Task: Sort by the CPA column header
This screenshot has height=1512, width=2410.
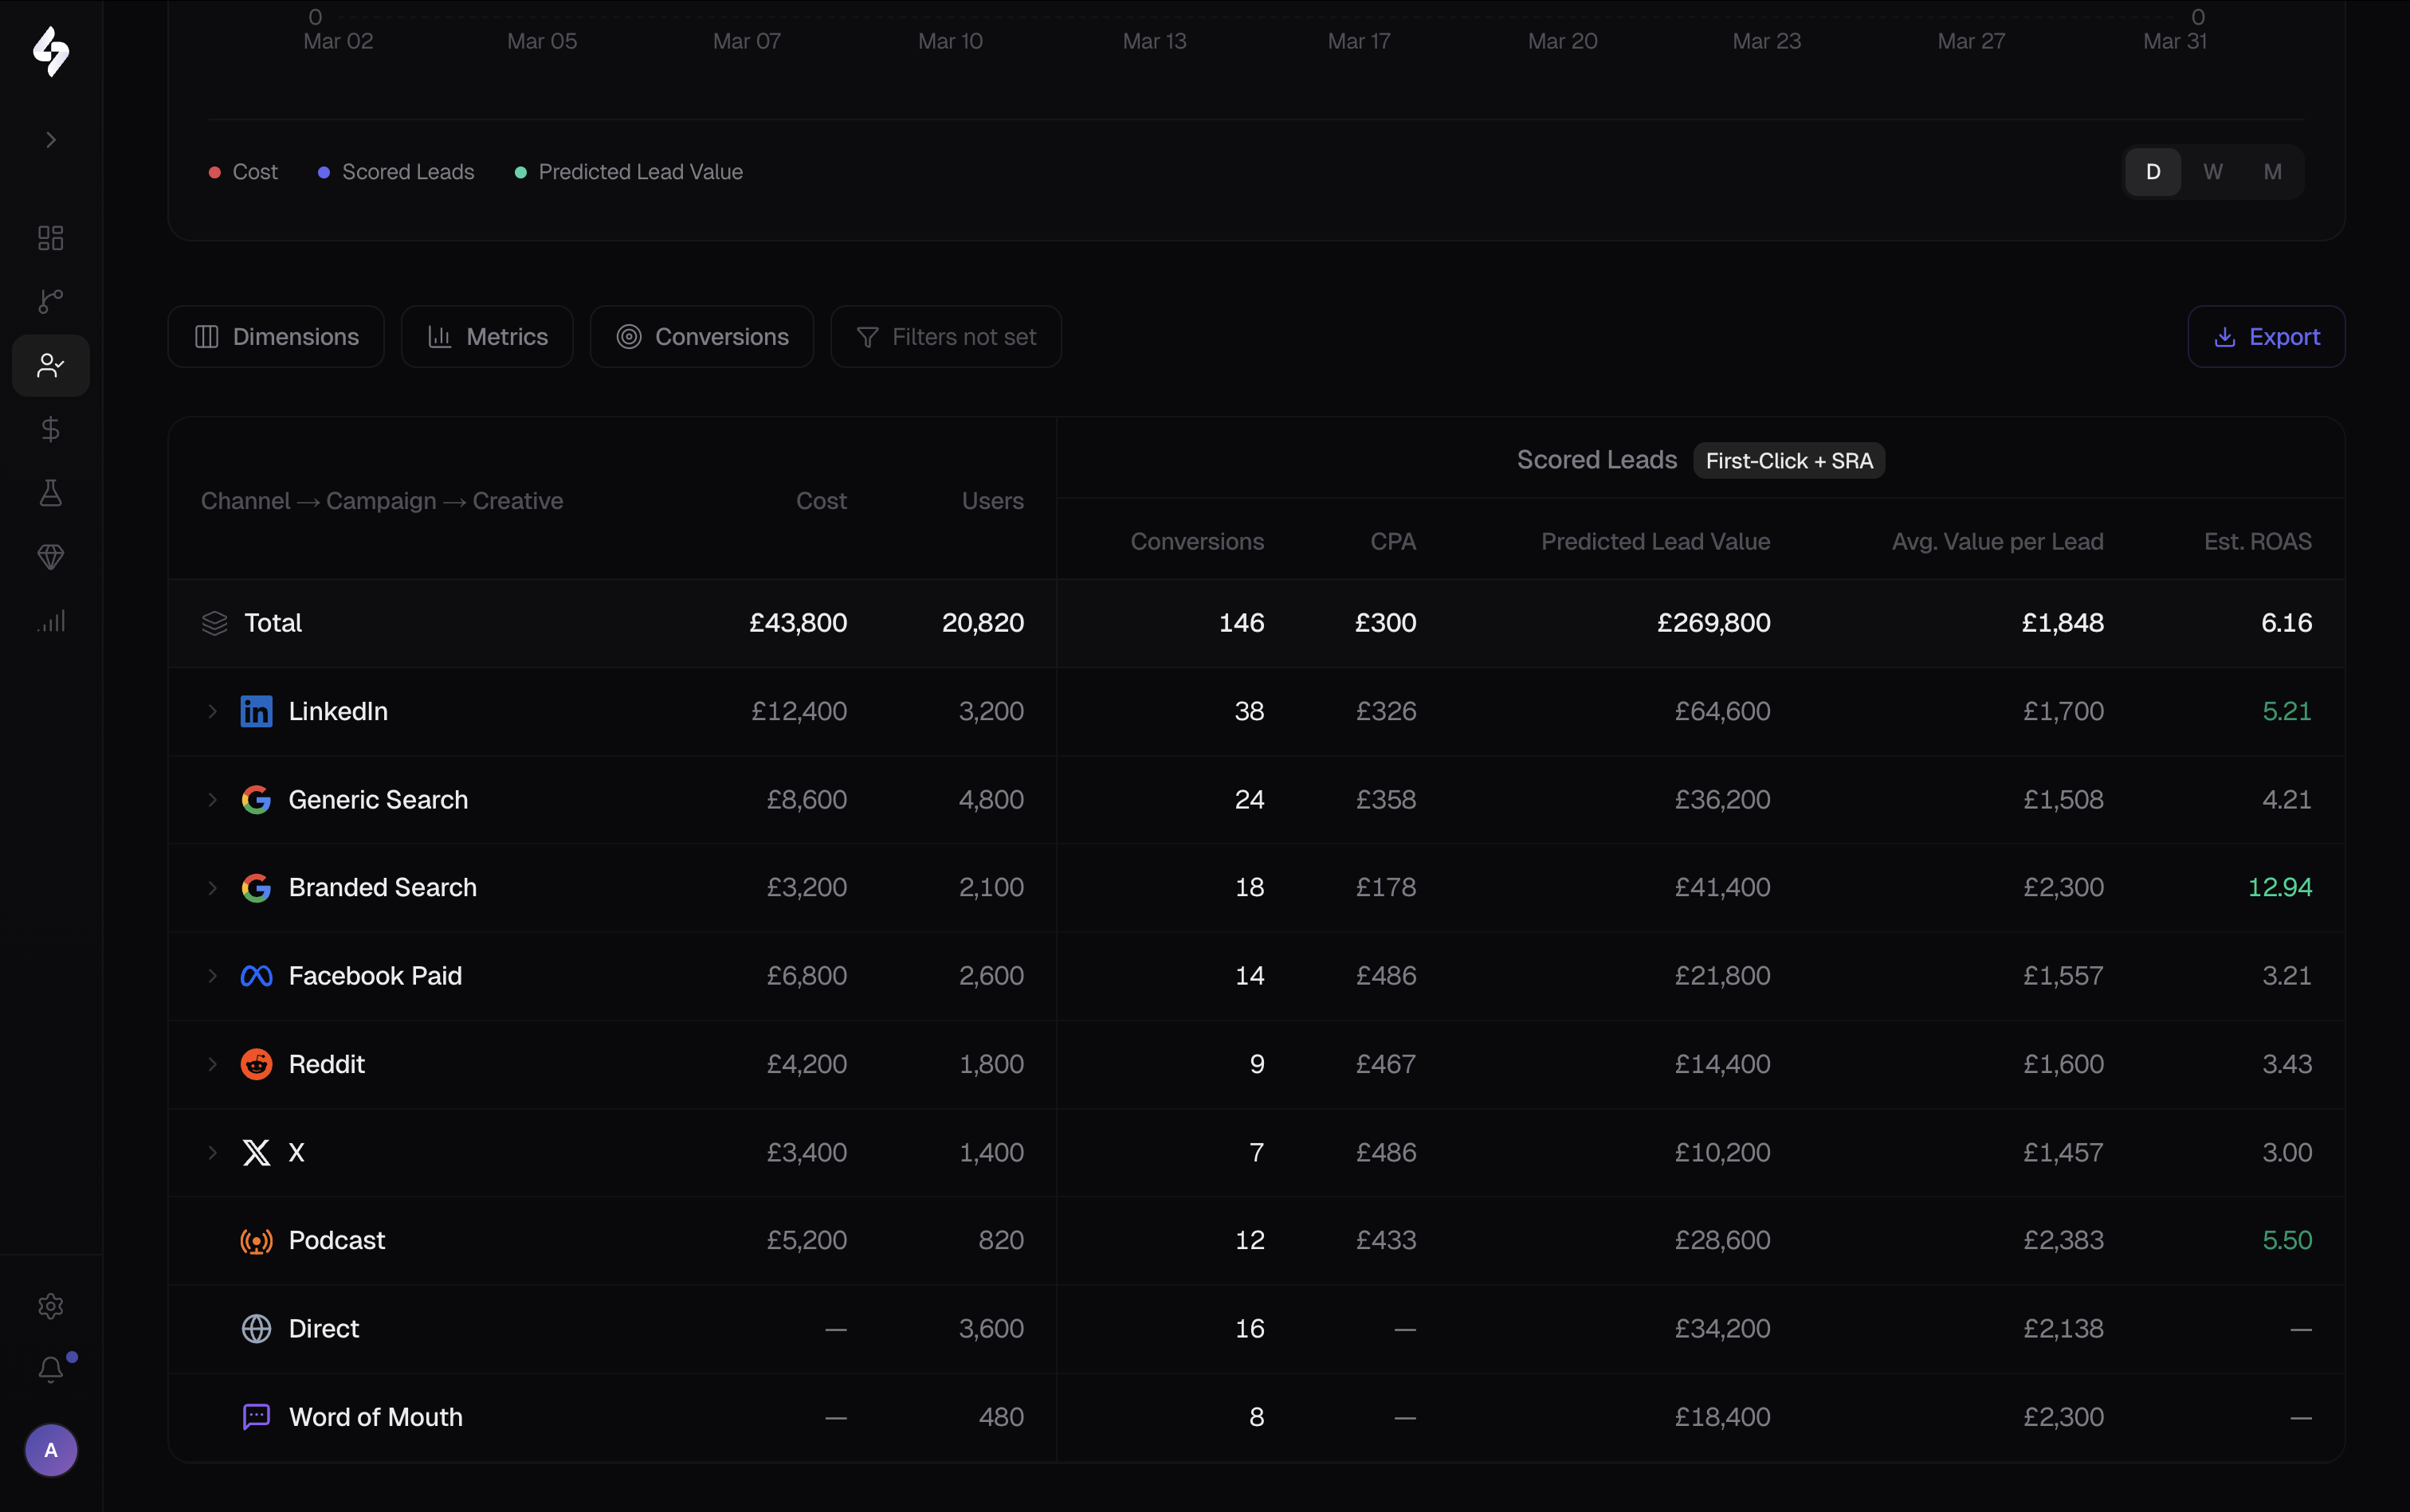Action: click(1394, 542)
